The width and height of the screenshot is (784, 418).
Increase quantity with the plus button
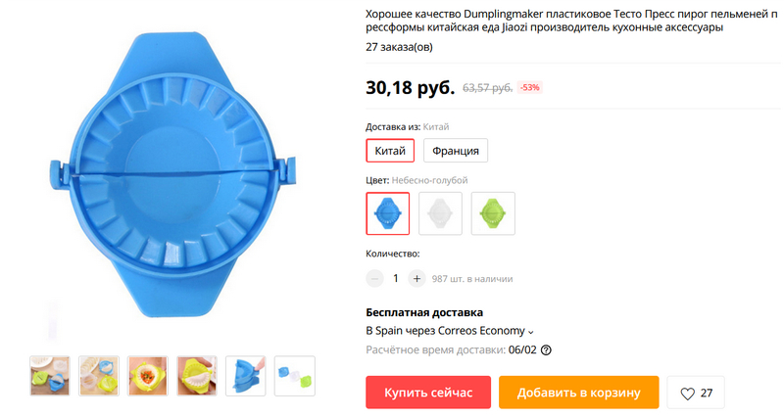click(416, 279)
